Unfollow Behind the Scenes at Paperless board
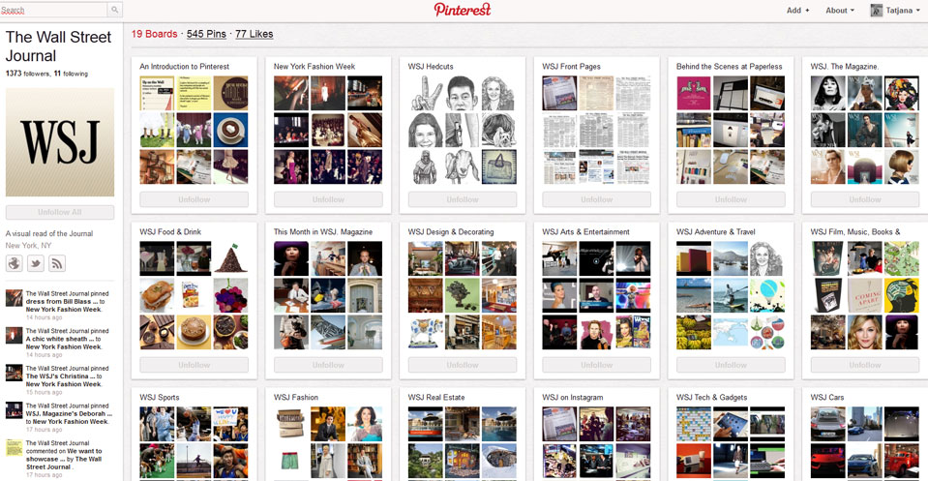Image resolution: width=928 pixels, height=481 pixels. coord(731,199)
